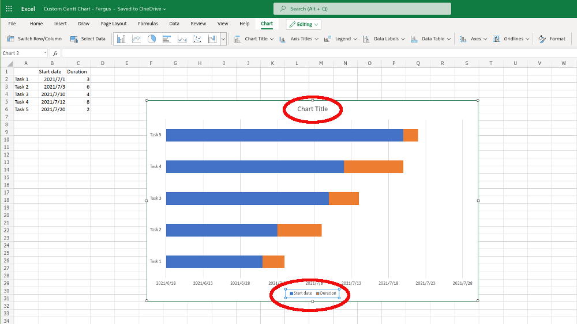The image size is (577, 324).
Task: Click the Search (Alt + Q) box
Action: pyautogui.click(x=362, y=9)
